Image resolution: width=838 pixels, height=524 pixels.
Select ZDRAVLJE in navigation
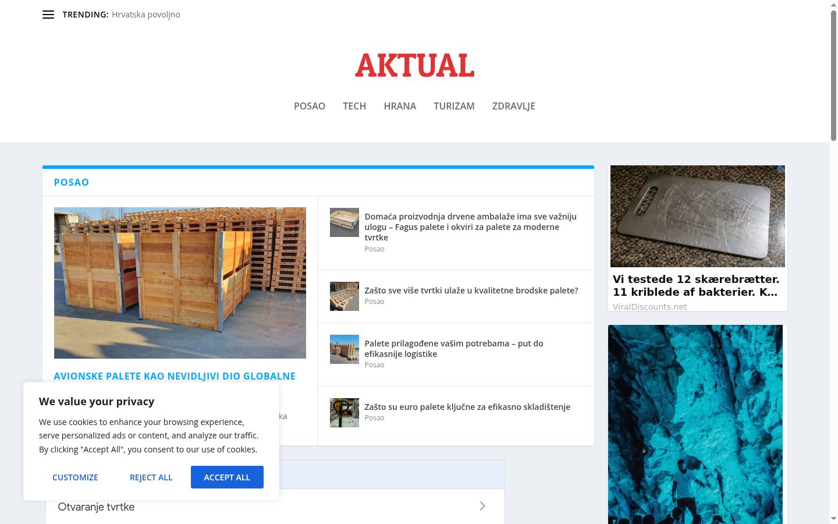point(514,106)
